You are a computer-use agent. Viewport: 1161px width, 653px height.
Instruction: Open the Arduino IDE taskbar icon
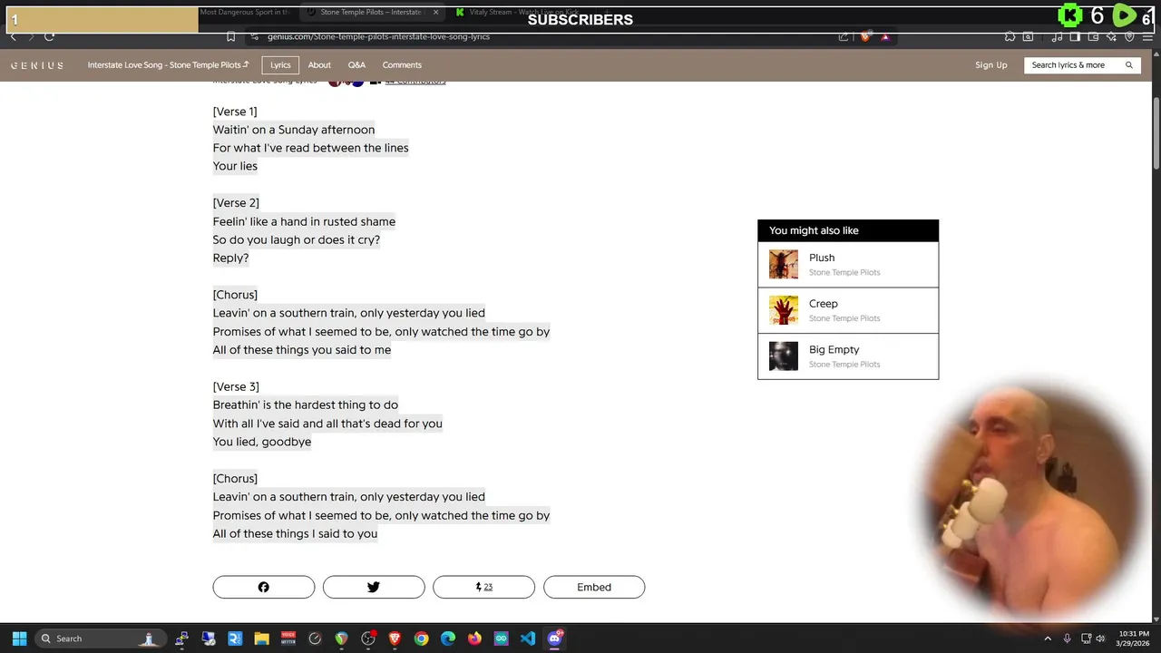click(x=502, y=638)
